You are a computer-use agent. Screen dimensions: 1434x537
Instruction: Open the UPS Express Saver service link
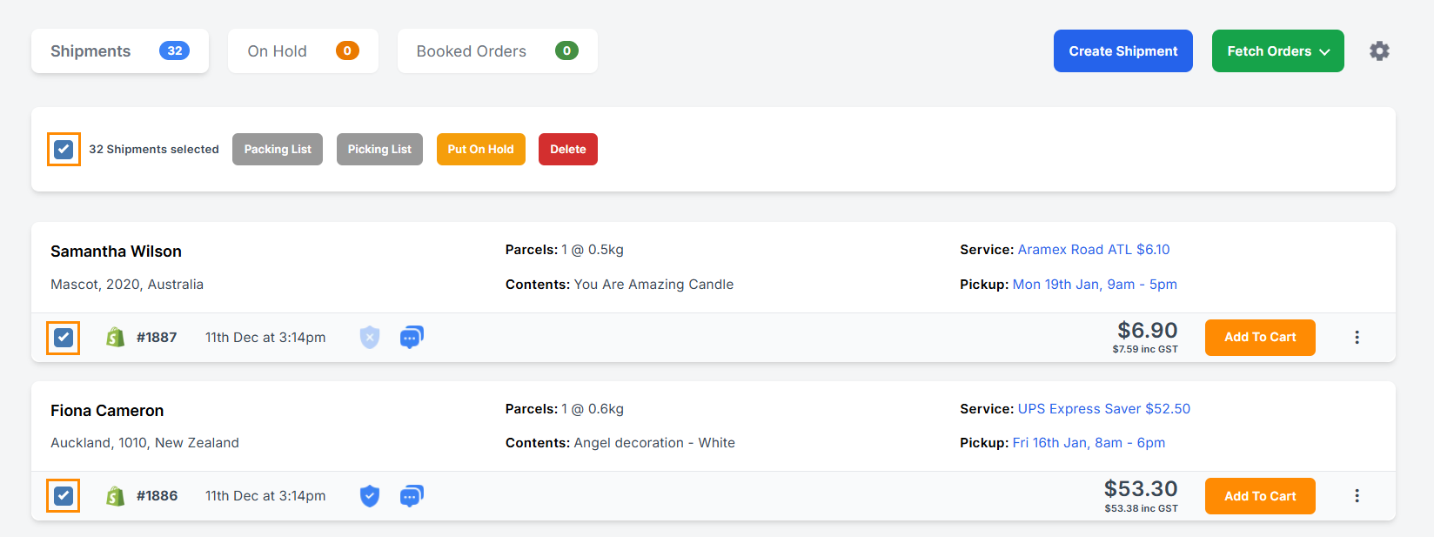click(1104, 408)
